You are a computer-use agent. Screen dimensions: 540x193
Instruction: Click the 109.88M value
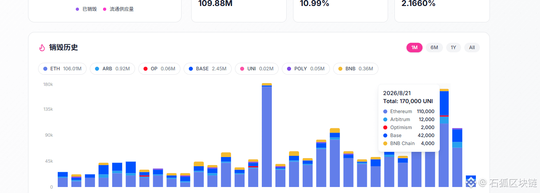pos(215,3)
